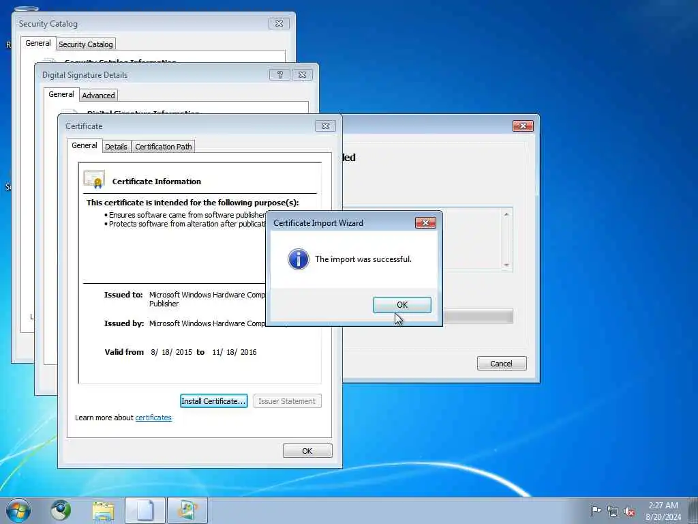This screenshot has height=524, width=698.
Task: Click the 'Certificate Information' heading
Action: coord(157,181)
